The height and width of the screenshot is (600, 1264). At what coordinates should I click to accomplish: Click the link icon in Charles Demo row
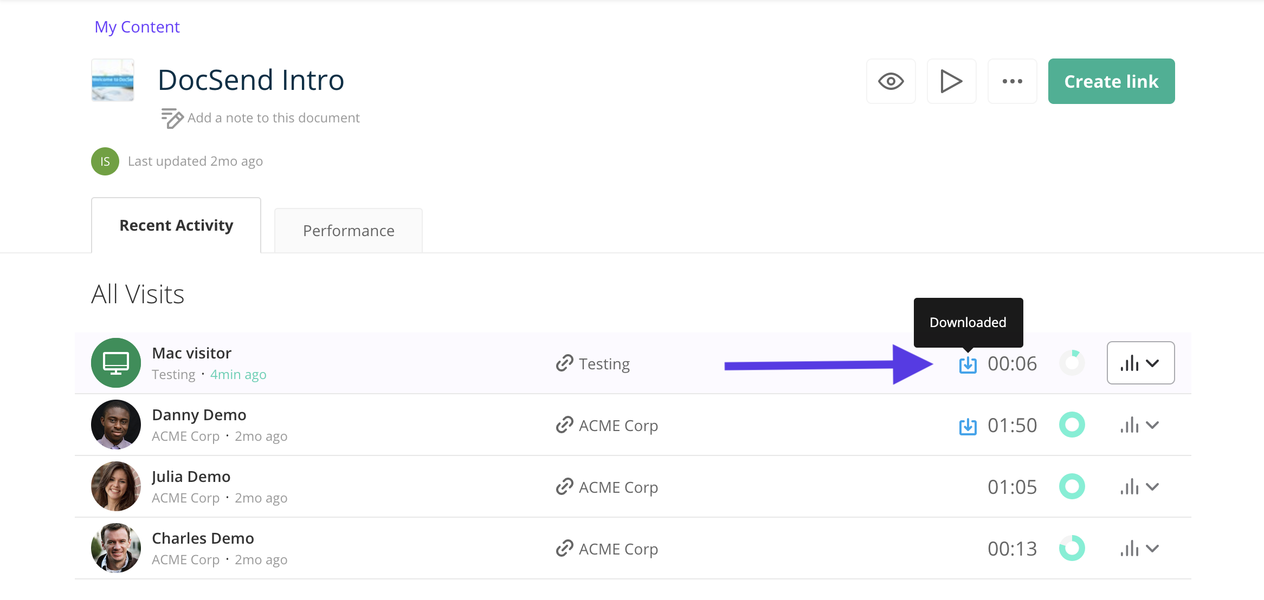pyautogui.click(x=565, y=549)
